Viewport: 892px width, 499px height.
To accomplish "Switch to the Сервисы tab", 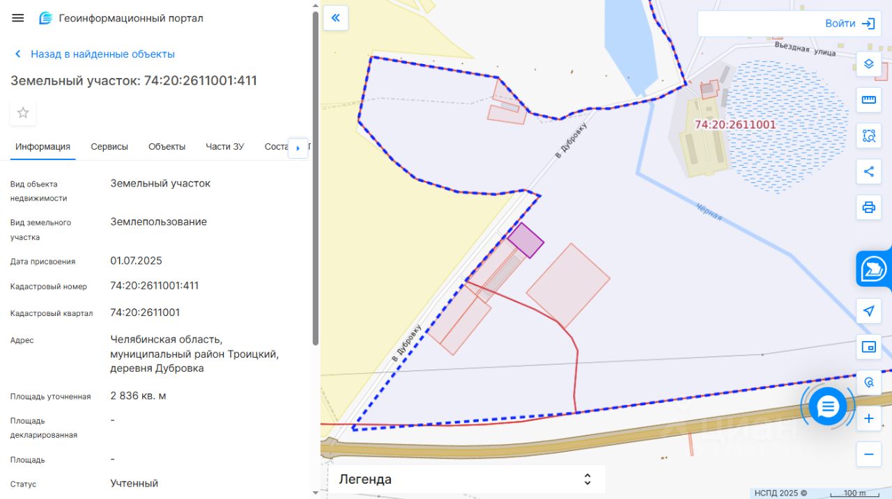I will pos(109,146).
